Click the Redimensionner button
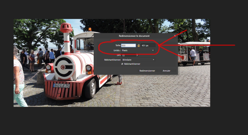Viewport: 248px width, 135px height. click(147, 71)
